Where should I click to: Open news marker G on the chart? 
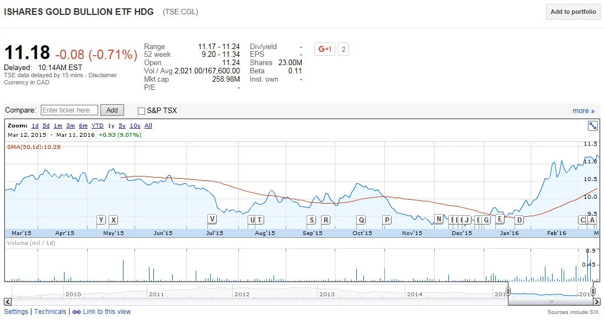pyautogui.click(x=486, y=220)
